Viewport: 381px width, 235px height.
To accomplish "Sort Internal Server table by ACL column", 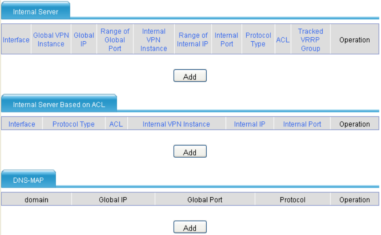I will click(x=283, y=40).
